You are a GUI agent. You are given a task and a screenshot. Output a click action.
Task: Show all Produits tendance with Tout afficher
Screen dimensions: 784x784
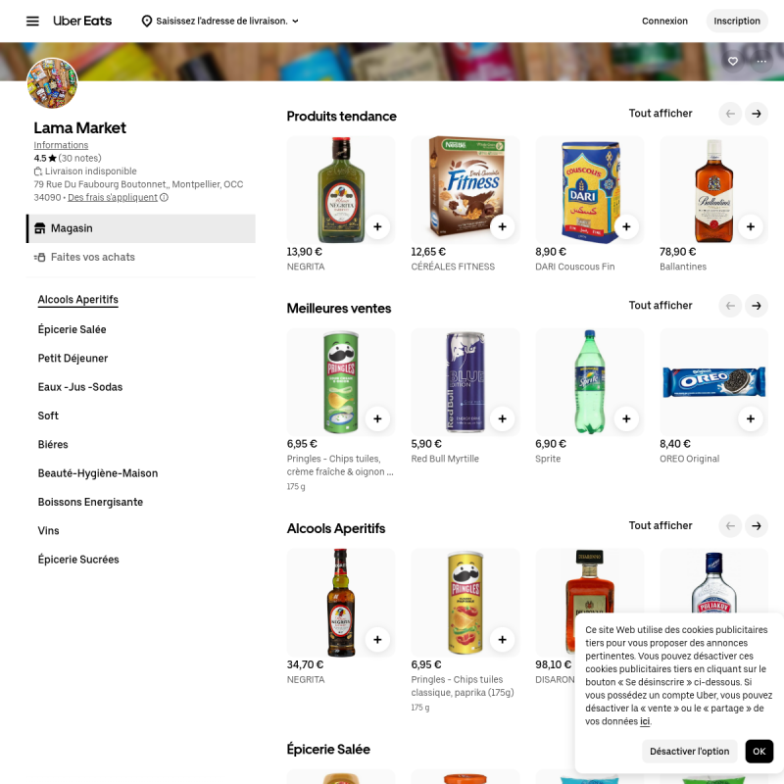[x=660, y=114]
